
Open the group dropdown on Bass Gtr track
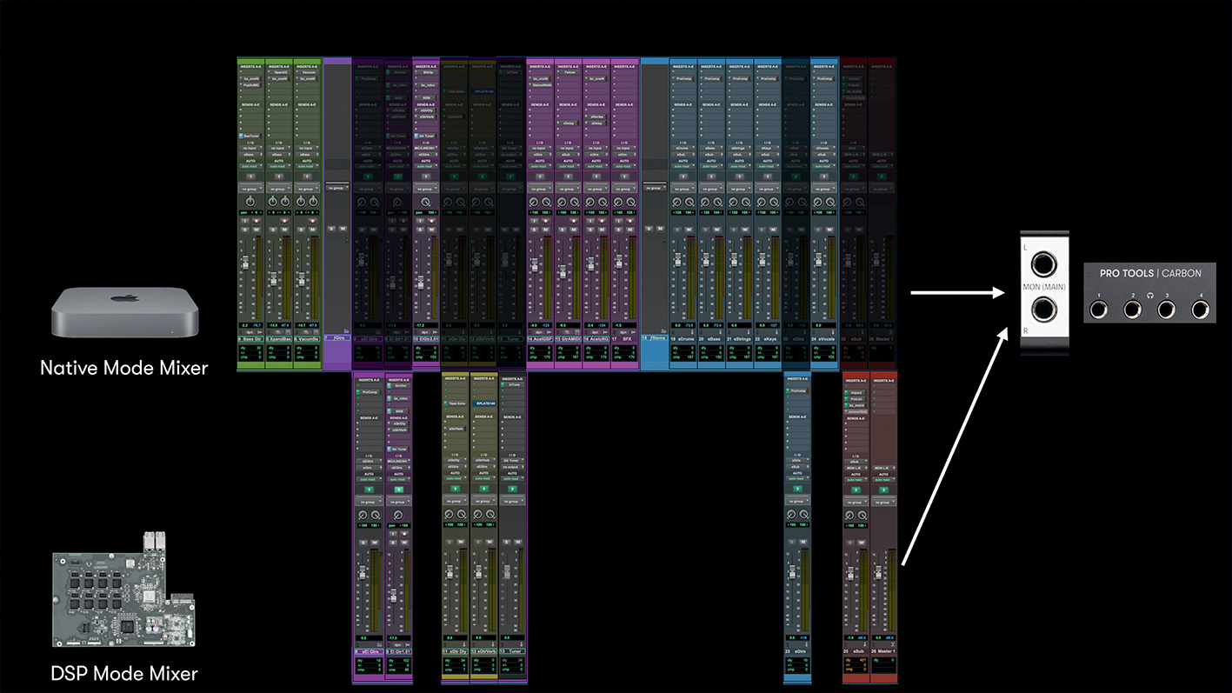point(250,188)
